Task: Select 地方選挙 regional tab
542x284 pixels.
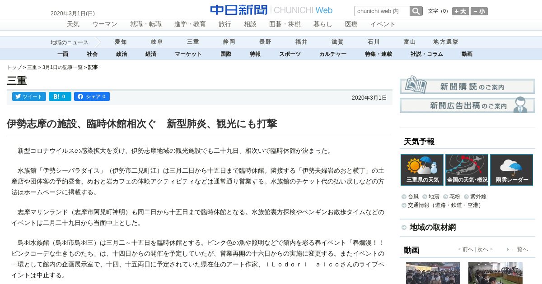Action: pyautogui.click(x=446, y=42)
